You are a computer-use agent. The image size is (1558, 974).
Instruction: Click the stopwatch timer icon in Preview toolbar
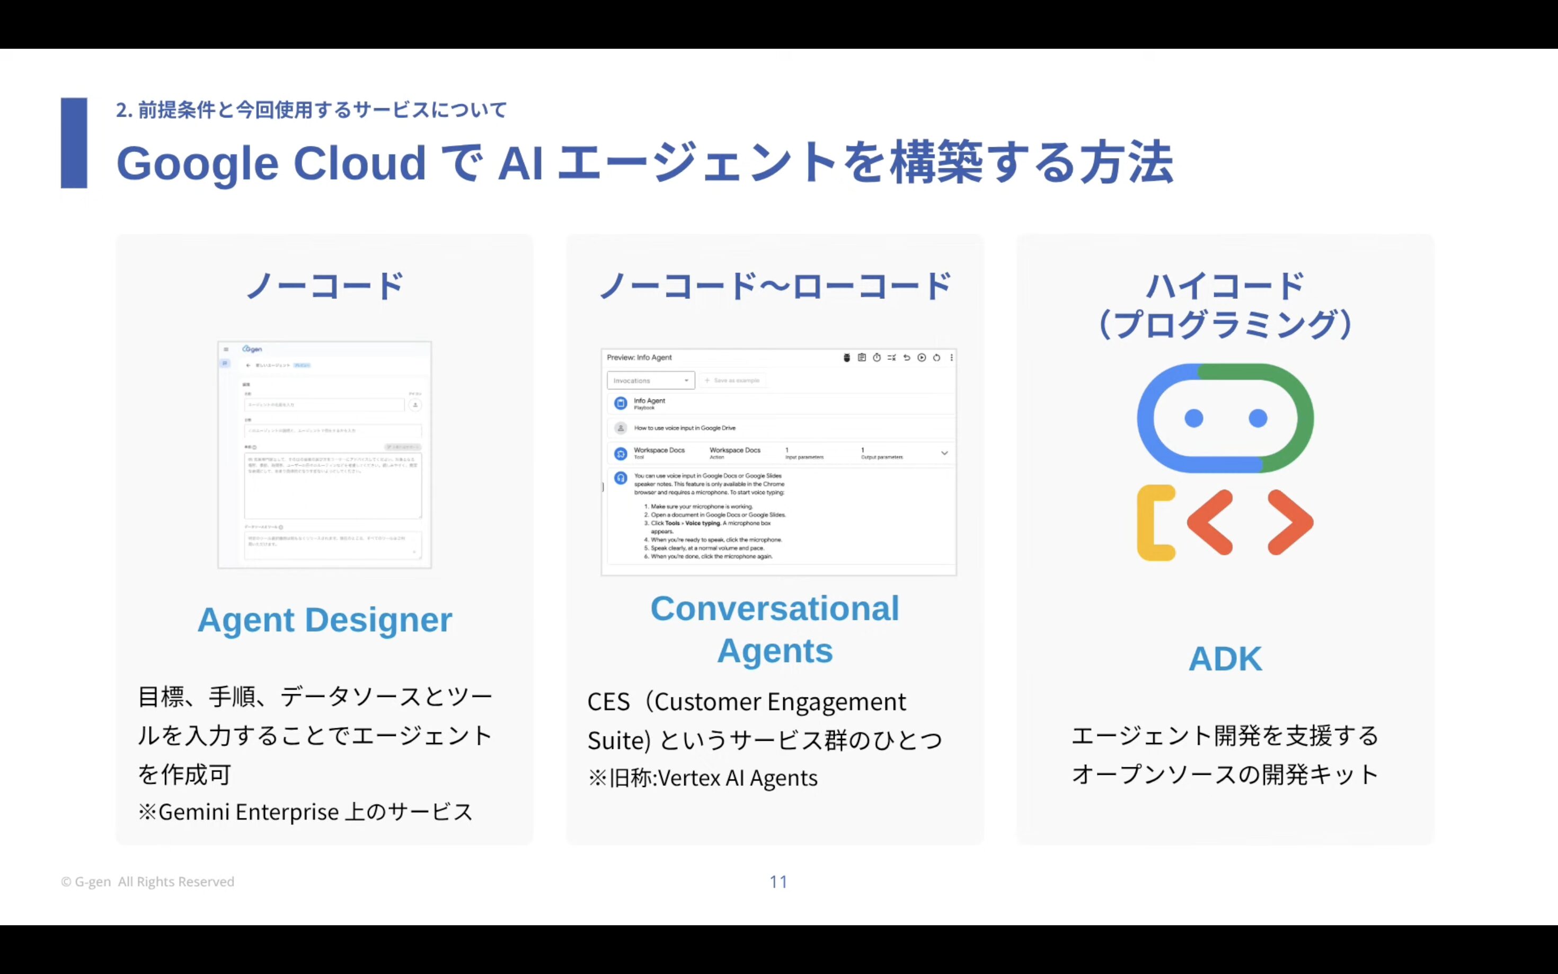click(877, 358)
